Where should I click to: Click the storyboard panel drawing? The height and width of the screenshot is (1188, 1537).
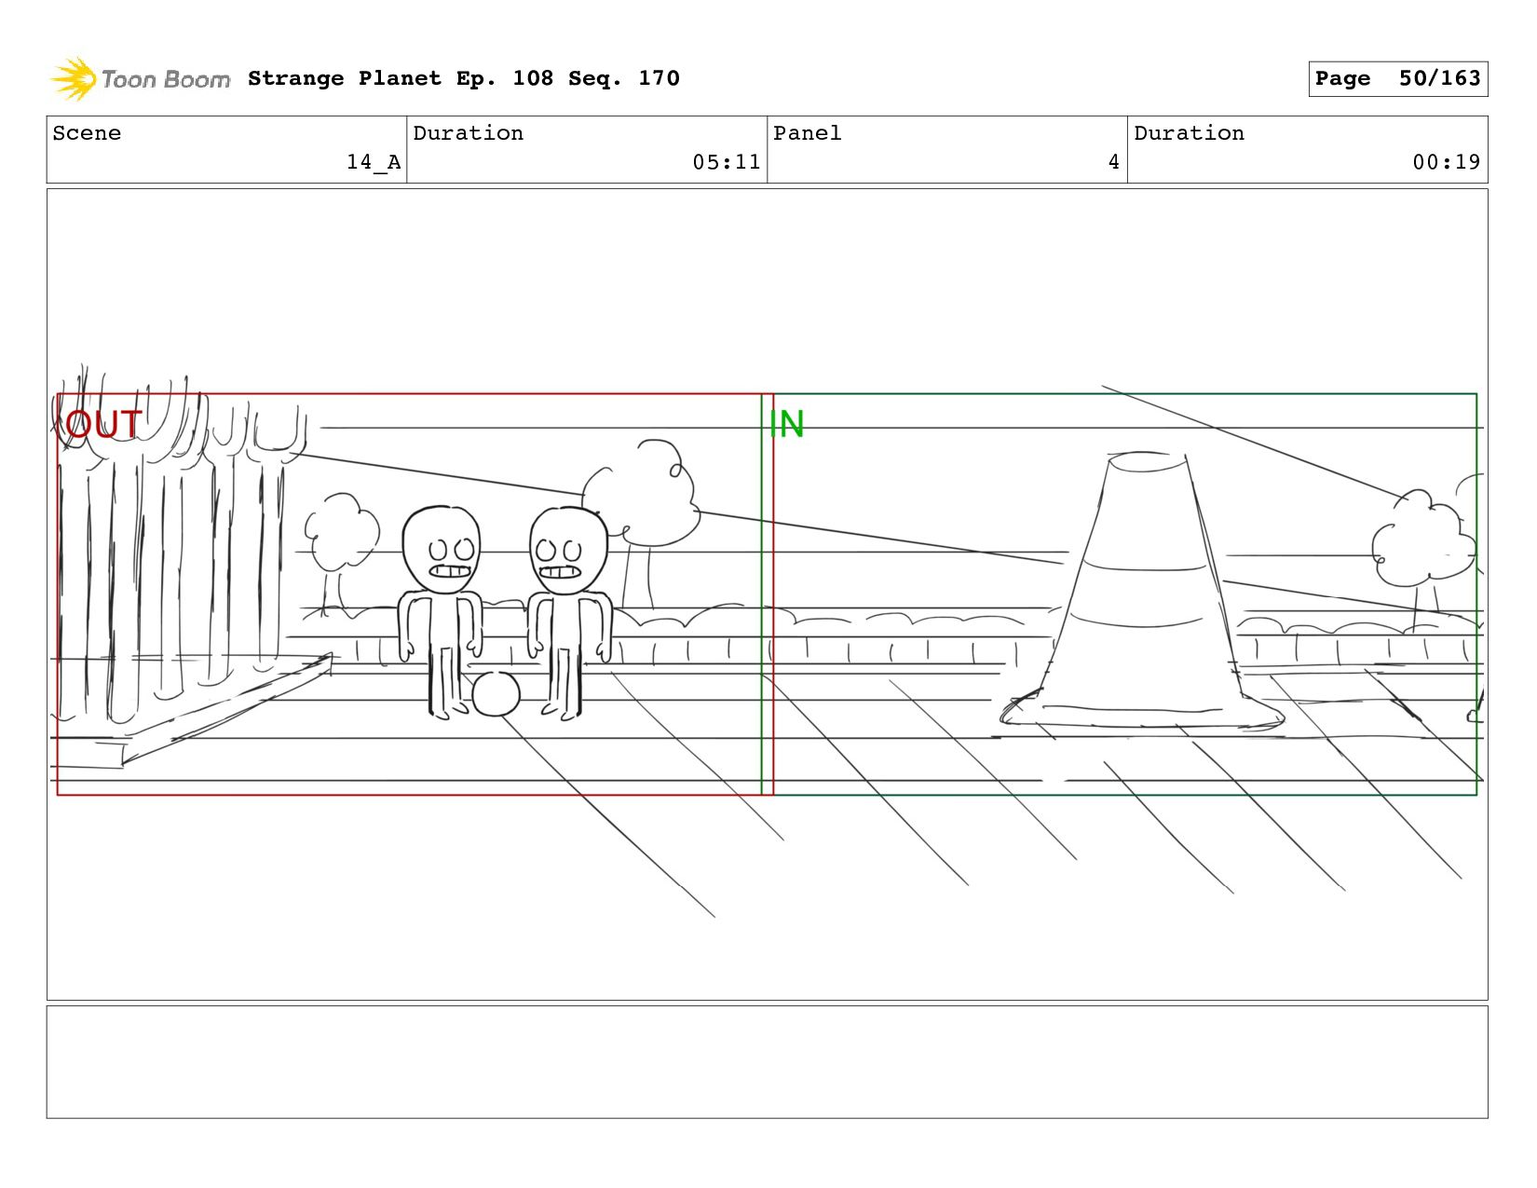coord(768,594)
